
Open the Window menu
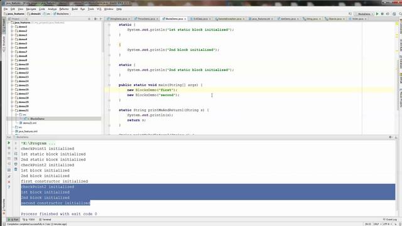(x=109, y=9)
